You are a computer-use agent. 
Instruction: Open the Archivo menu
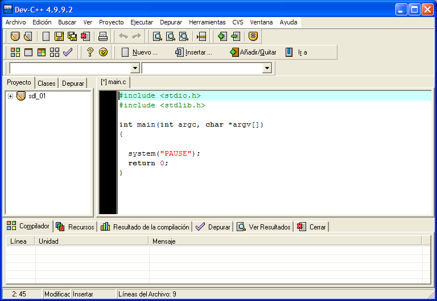(x=15, y=22)
